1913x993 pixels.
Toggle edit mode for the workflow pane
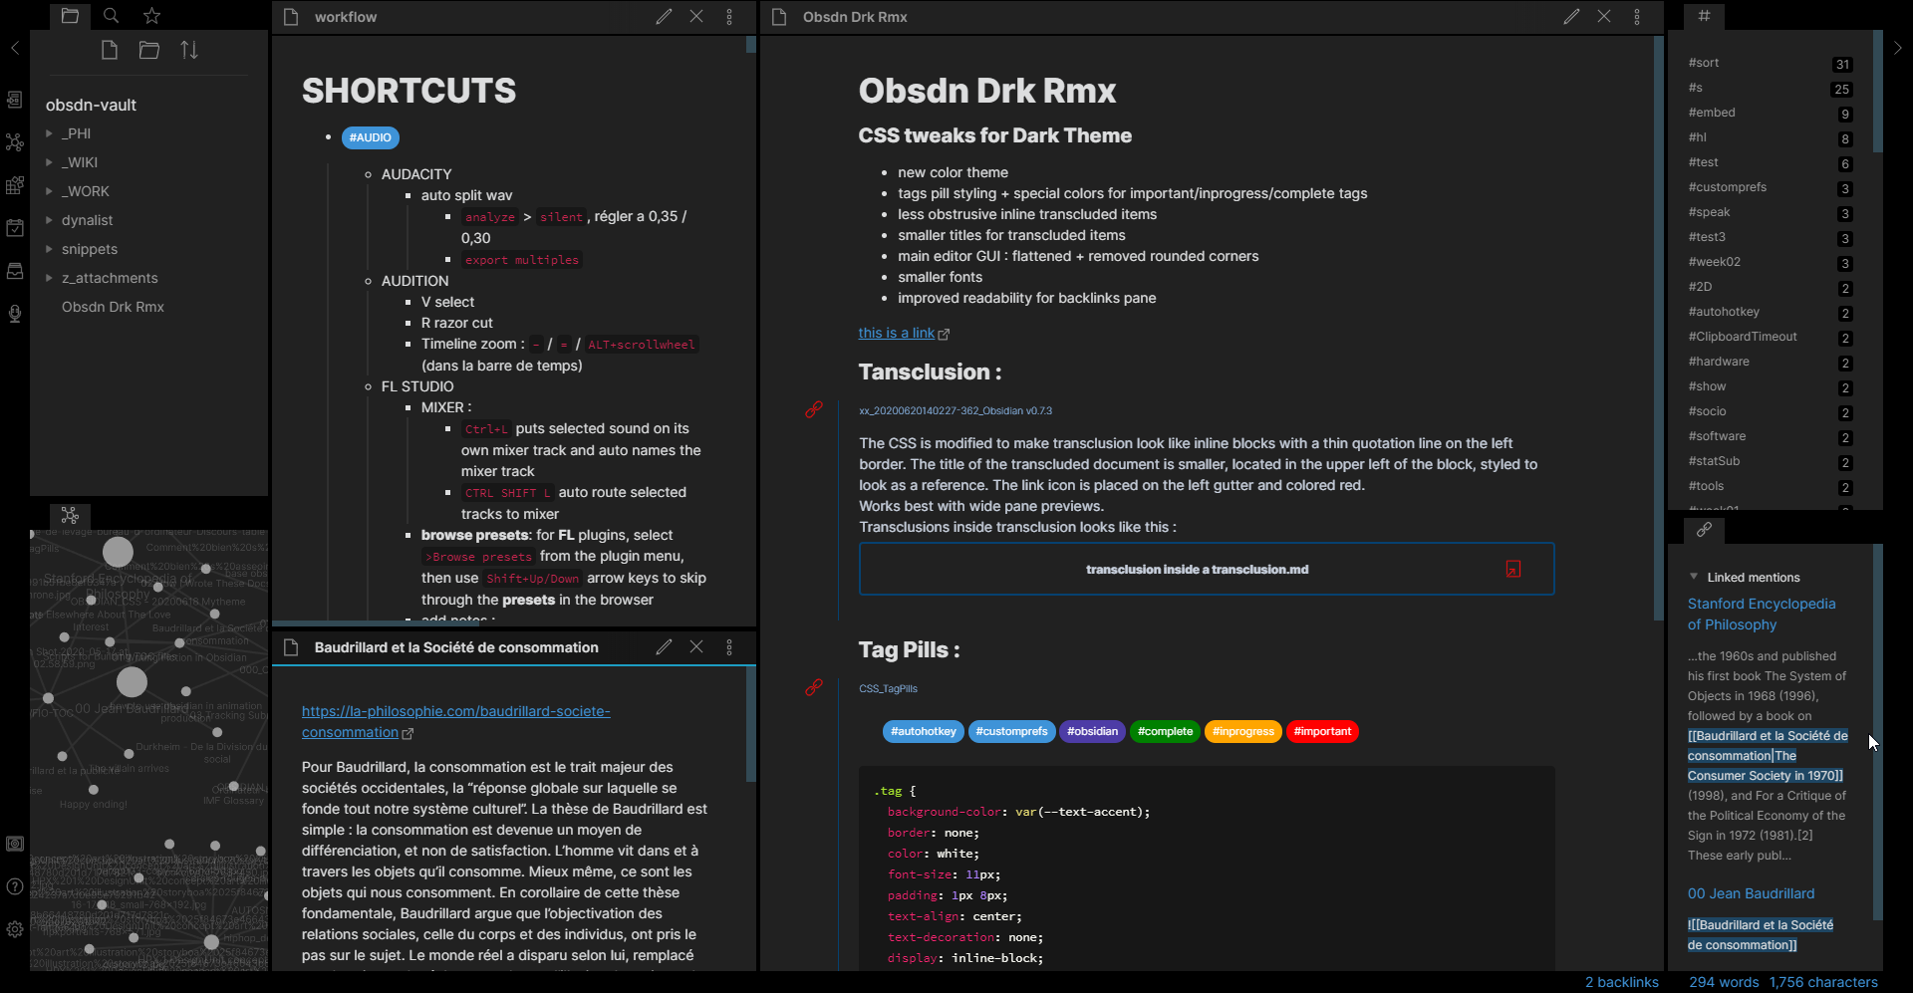tap(664, 17)
